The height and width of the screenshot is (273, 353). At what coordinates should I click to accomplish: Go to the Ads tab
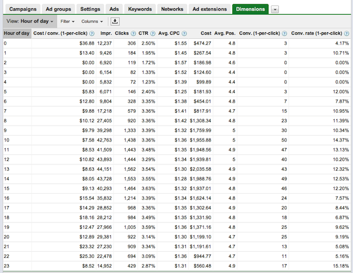(x=114, y=9)
